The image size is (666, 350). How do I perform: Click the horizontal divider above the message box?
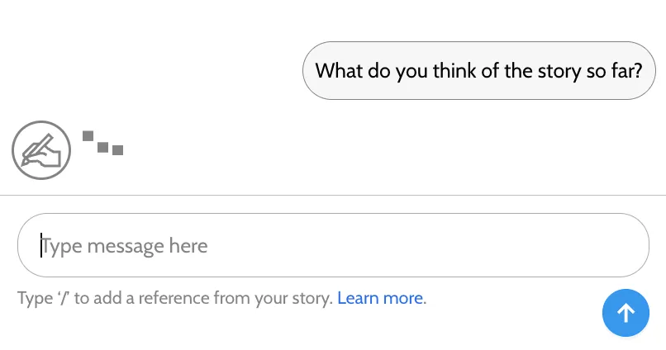pos(333,196)
